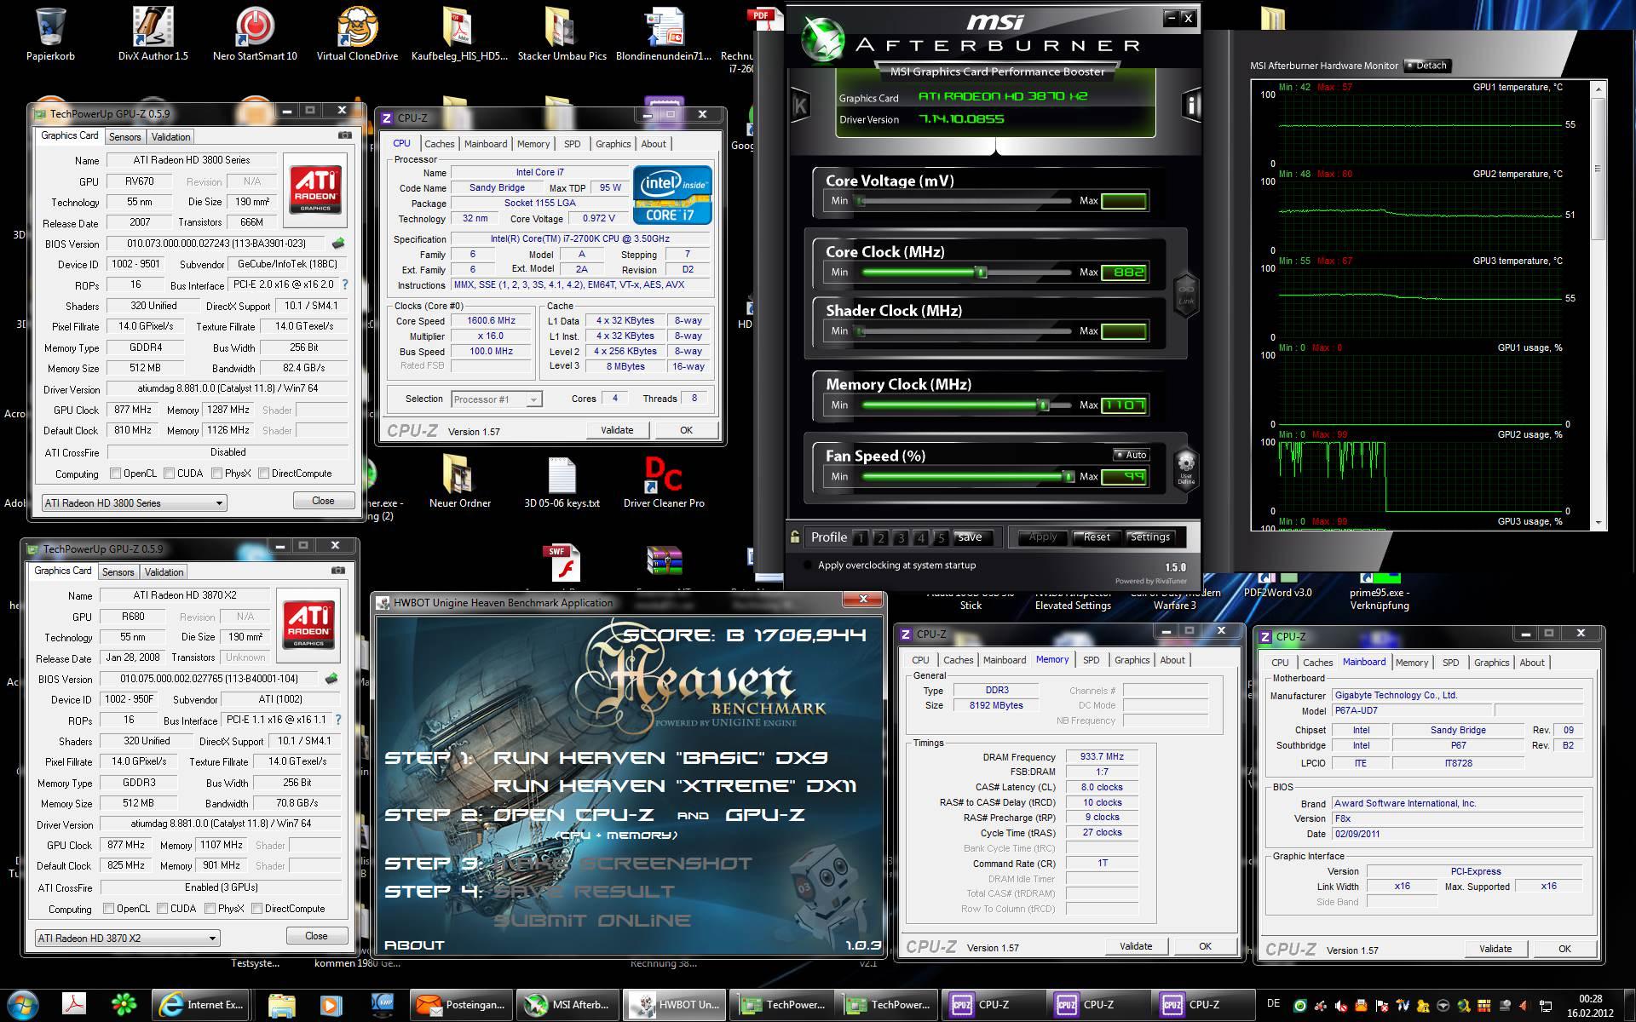The width and height of the screenshot is (1636, 1022).
Task: Click the Afterburner info 'i' button
Action: (x=1191, y=105)
